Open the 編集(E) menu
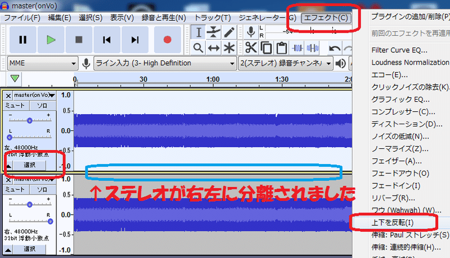The width and height of the screenshot is (450, 258). coord(60,18)
